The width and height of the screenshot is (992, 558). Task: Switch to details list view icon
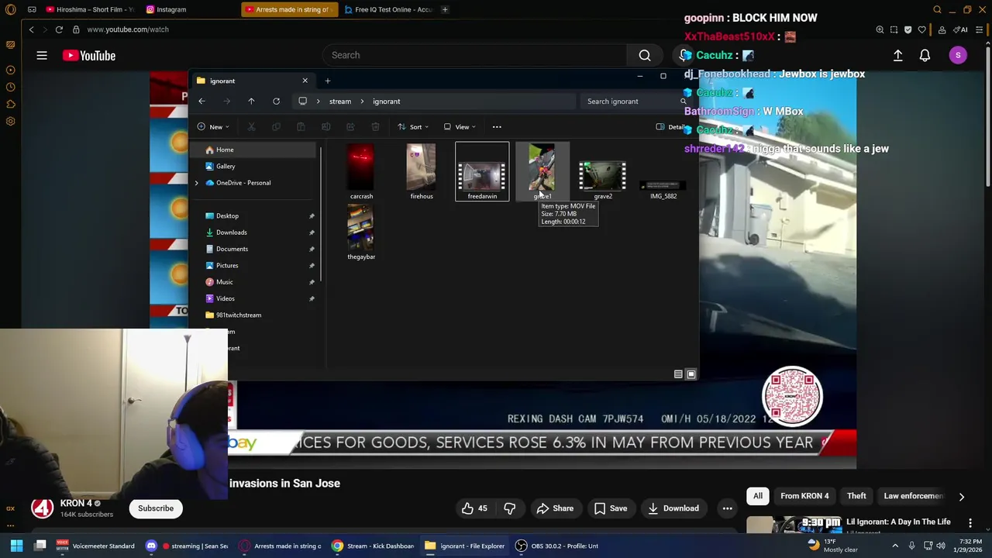(x=678, y=374)
